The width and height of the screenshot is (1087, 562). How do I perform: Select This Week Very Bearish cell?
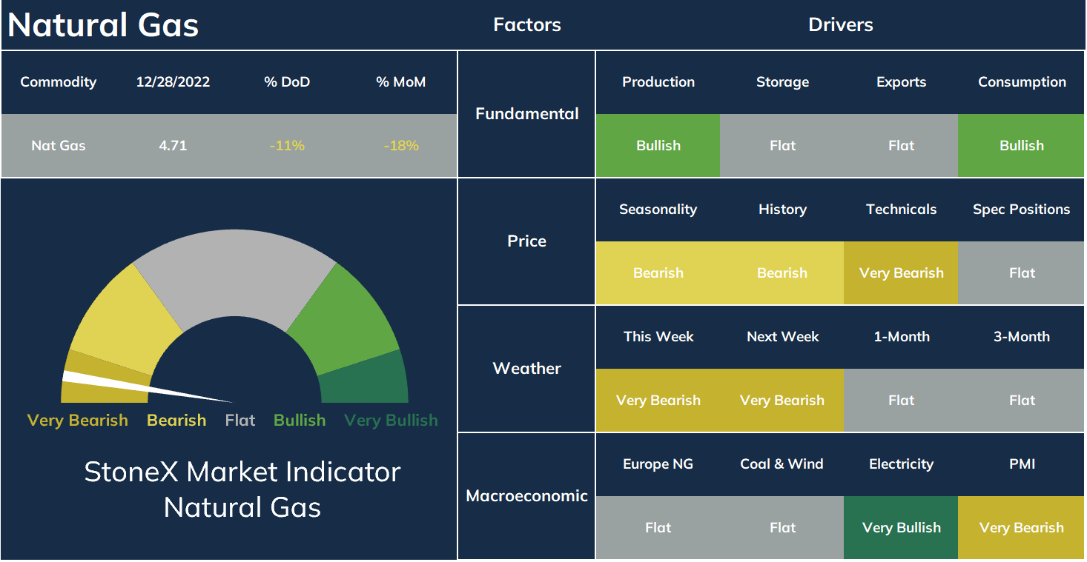(x=658, y=401)
